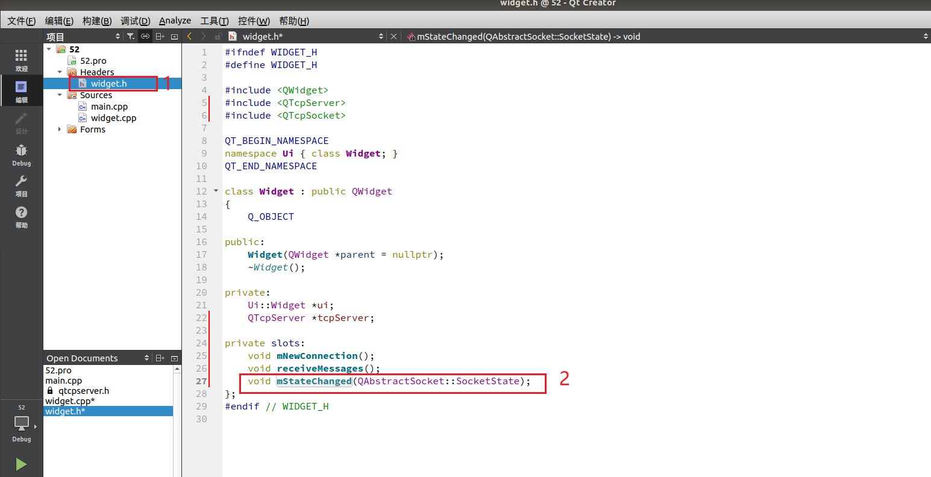Screen dimensions: 931x477
Task: Click the Q_OBJECT macro on line 14
Action: pos(271,217)
